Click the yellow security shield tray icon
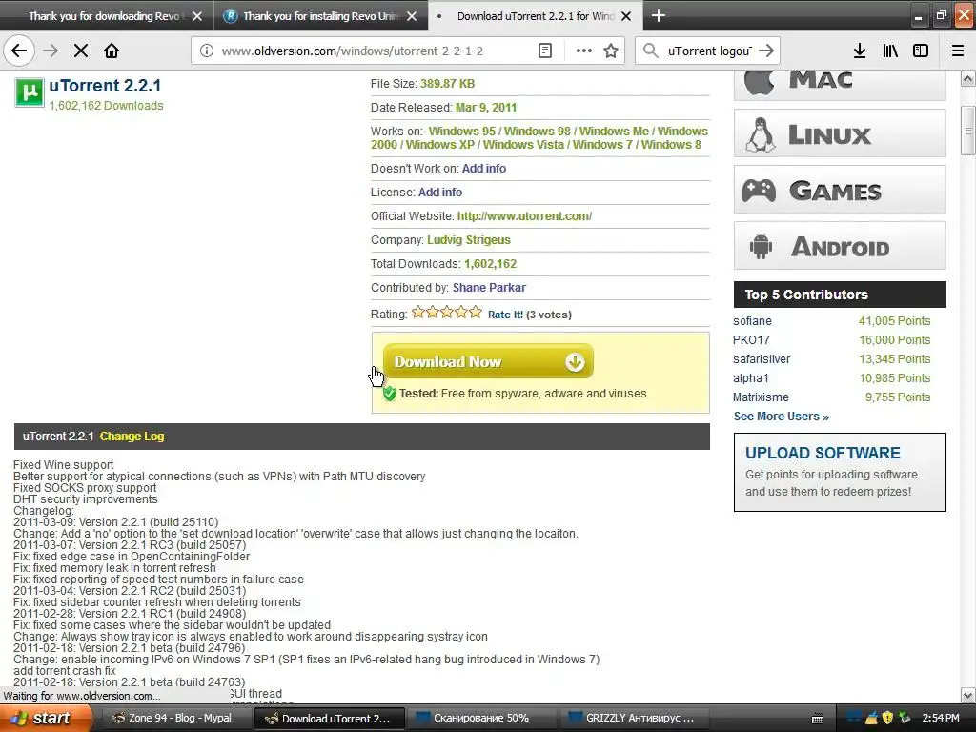 (887, 718)
